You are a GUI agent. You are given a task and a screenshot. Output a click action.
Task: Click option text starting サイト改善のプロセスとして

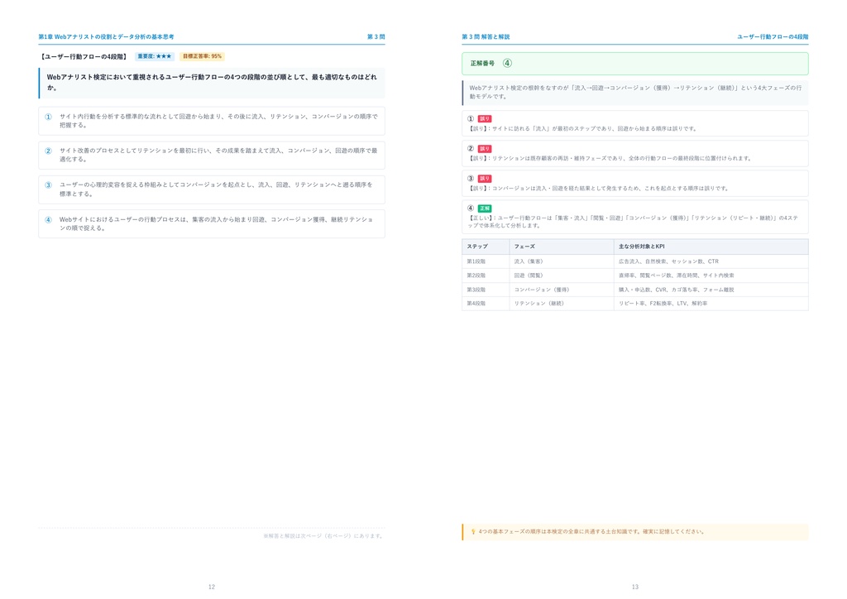pos(218,155)
